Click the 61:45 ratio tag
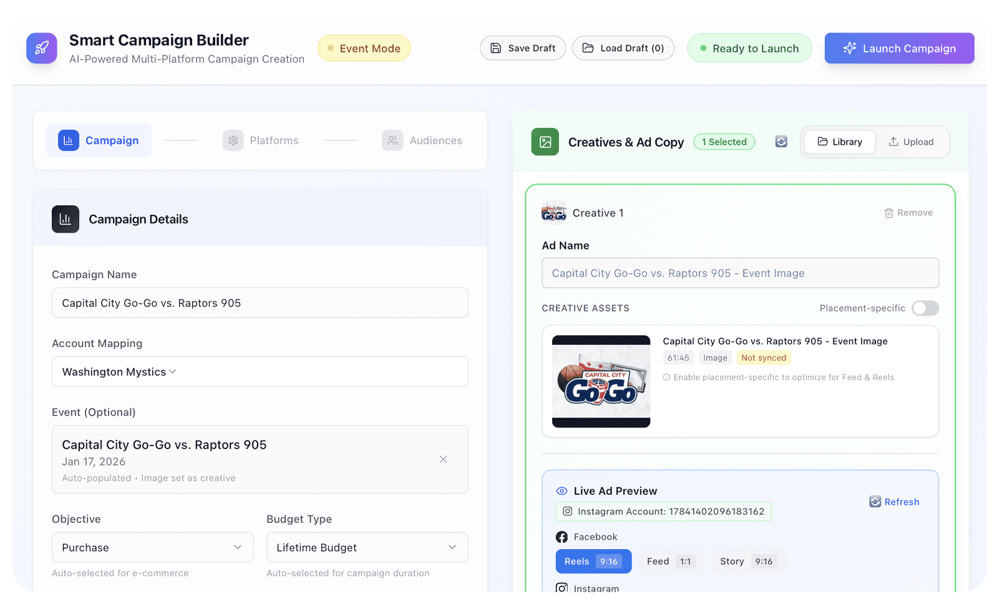The height and width of the screenshot is (604, 1002). click(678, 358)
